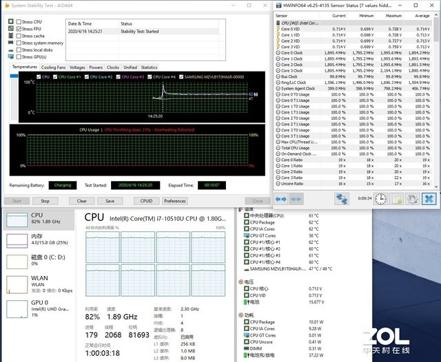Viewport: 441px width, 362px height.
Task: Click AIDA64 temperature graph side slider
Action: pyautogui.click(x=14, y=76)
